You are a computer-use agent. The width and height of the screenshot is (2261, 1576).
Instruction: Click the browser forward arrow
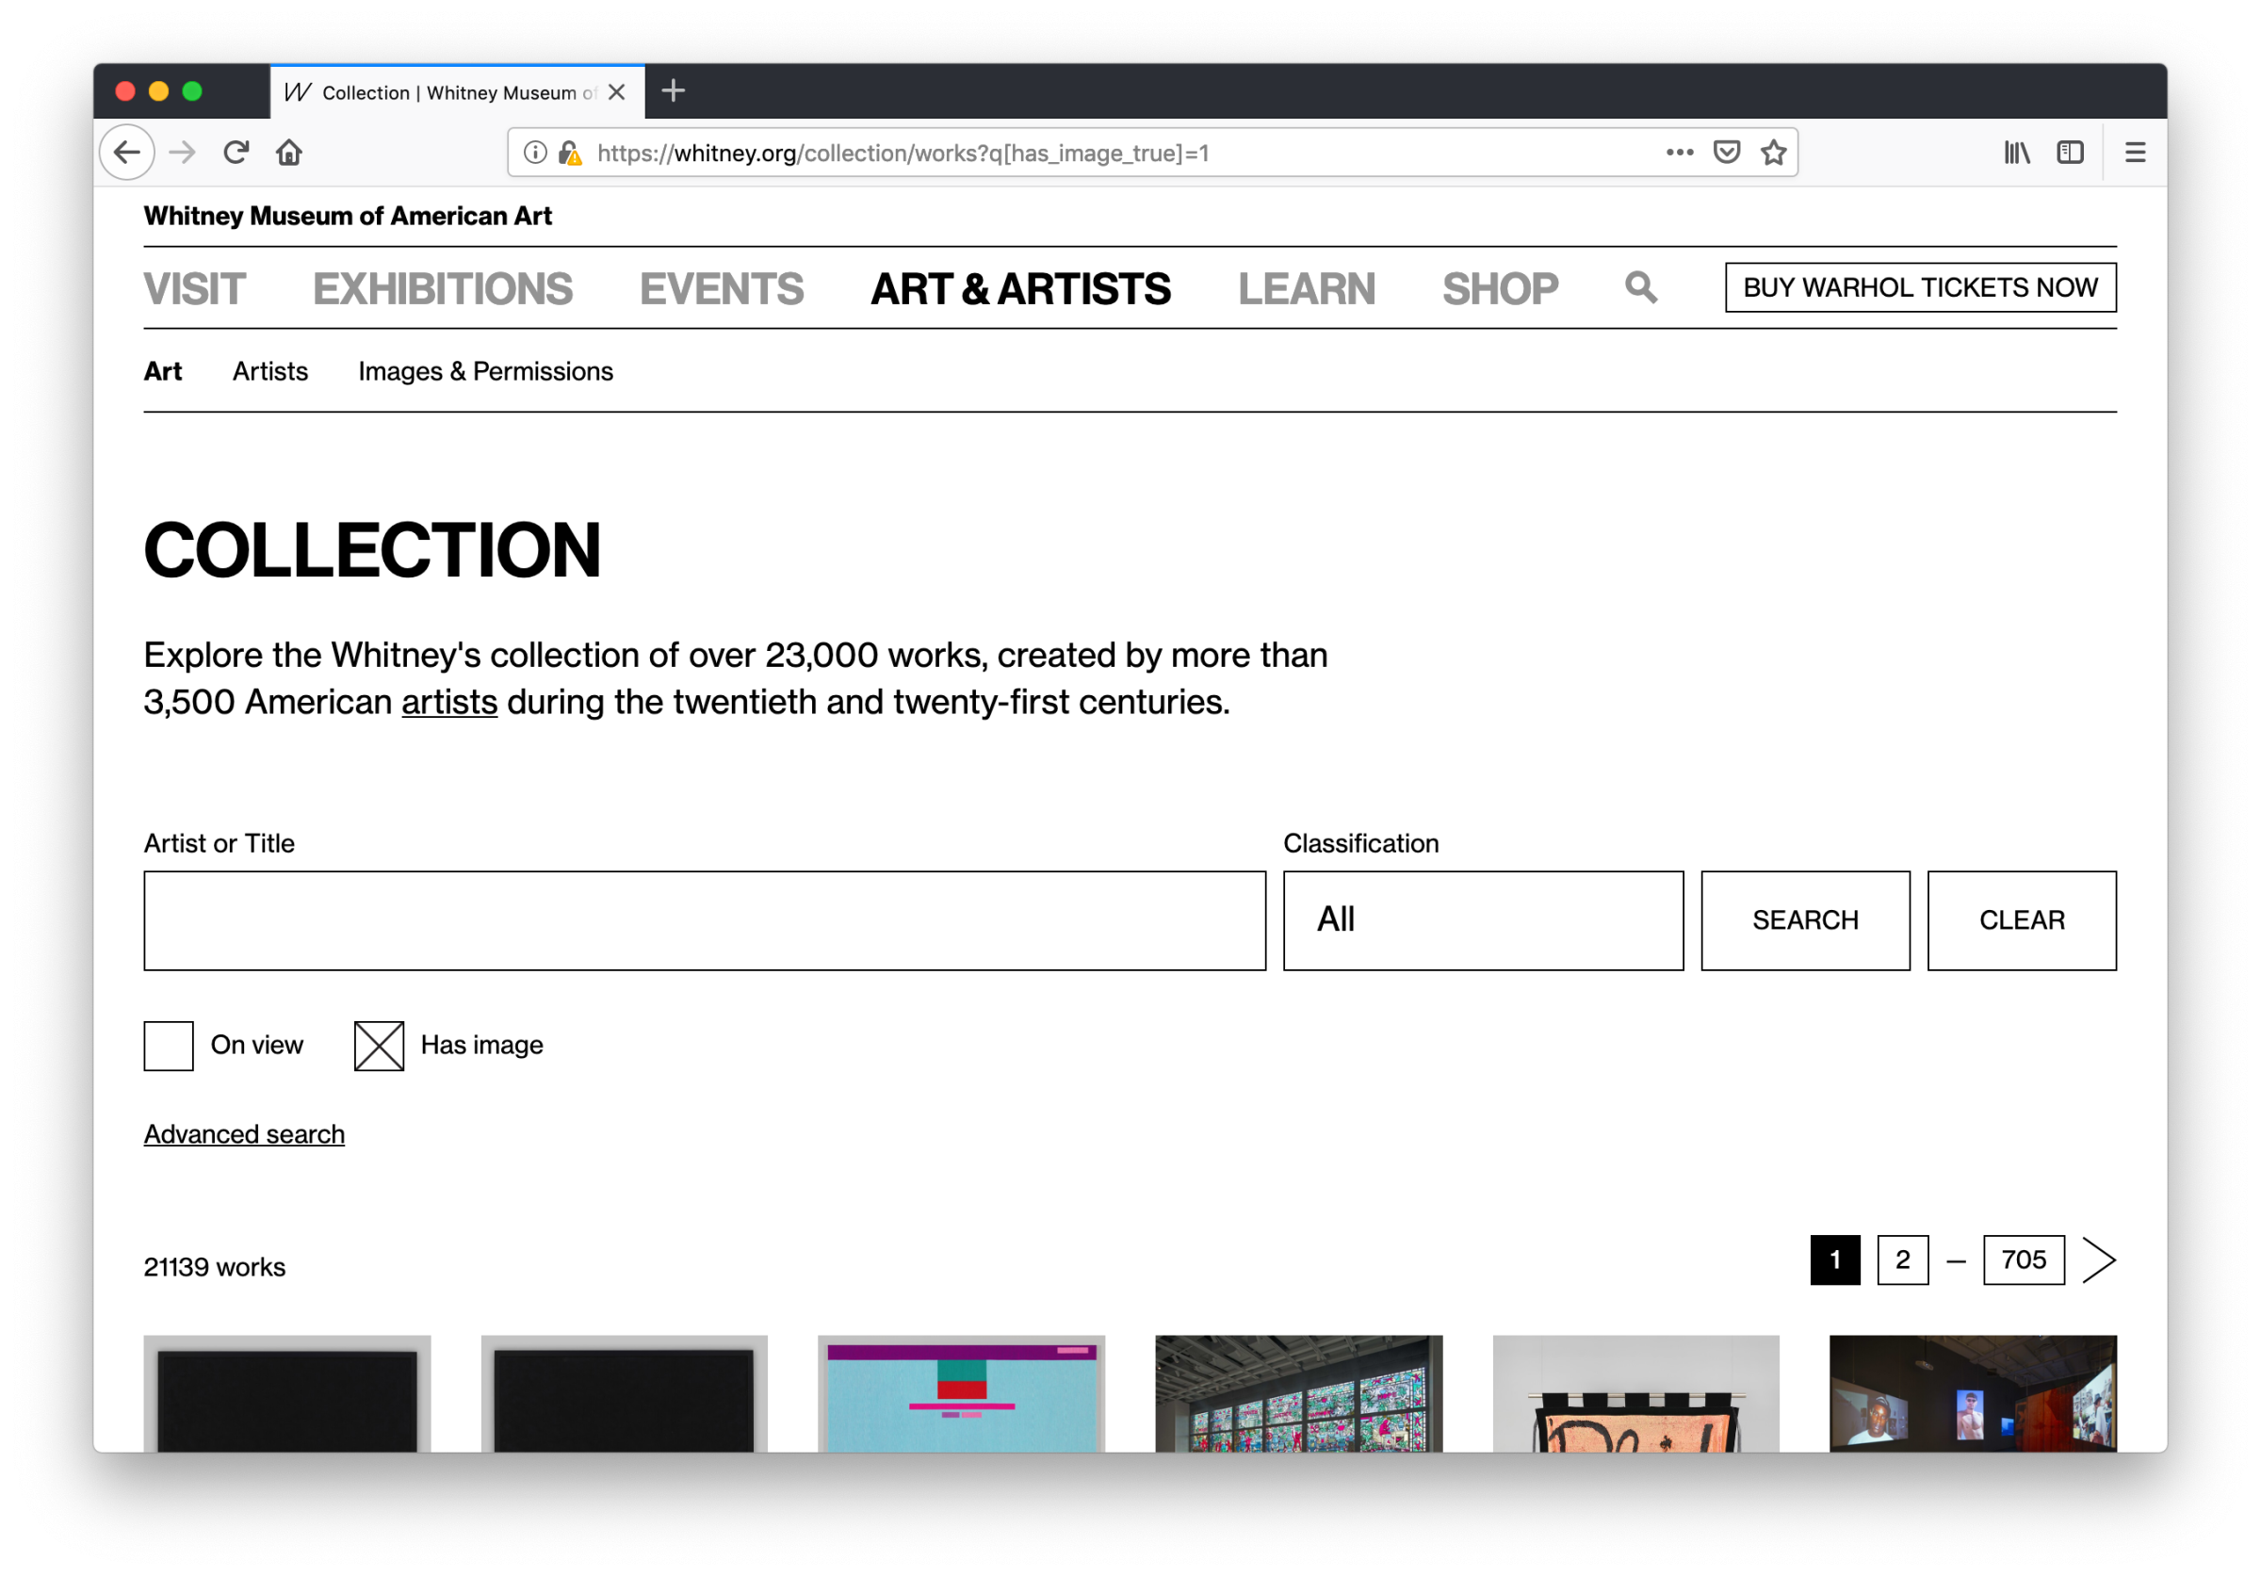pyautogui.click(x=182, y=153)
